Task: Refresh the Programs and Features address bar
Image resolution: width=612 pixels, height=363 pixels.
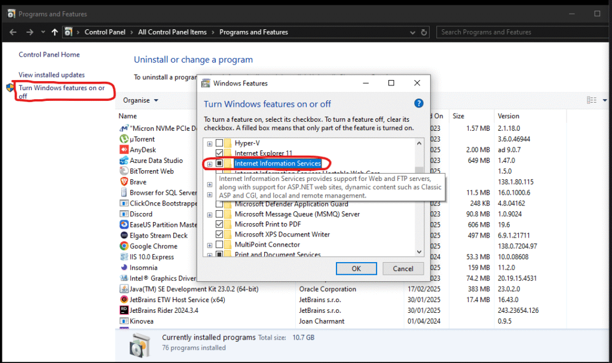Action: click(x=424, y=32)
